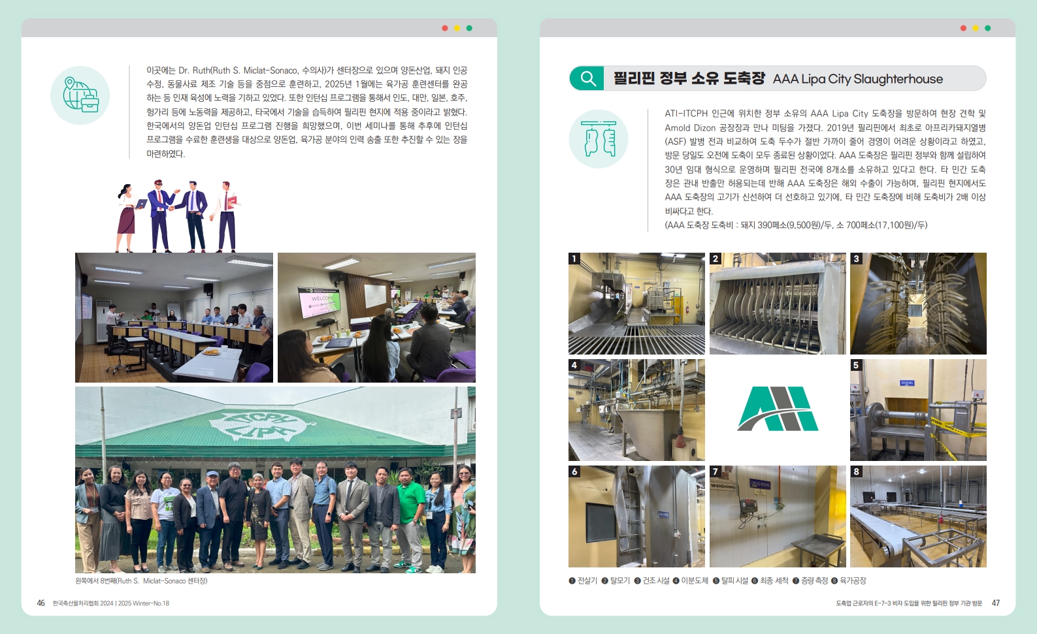
Task: Open meat processing photo numbered 8
Action: pos(918,516)
